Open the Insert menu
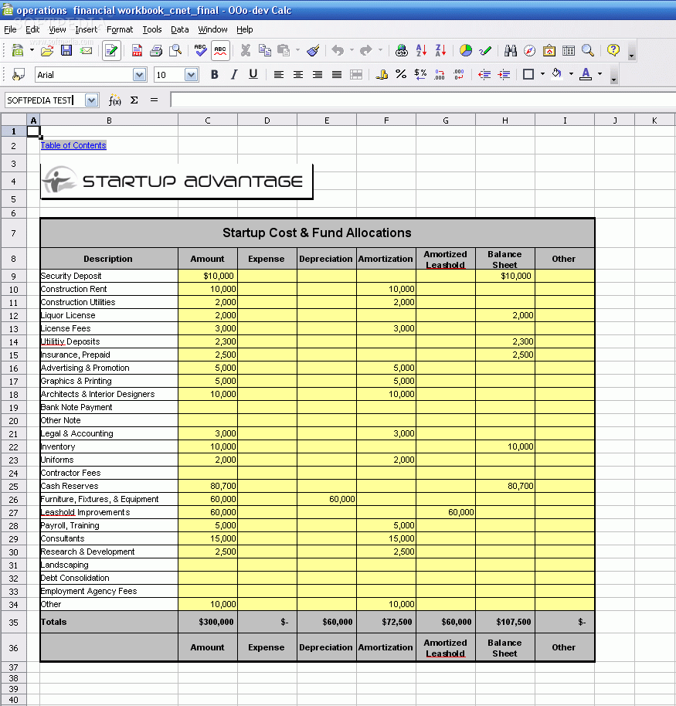 pos(86,29)
